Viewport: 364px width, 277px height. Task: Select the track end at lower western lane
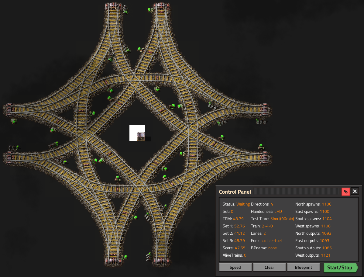pyautogui.click(x=10, y=157)
